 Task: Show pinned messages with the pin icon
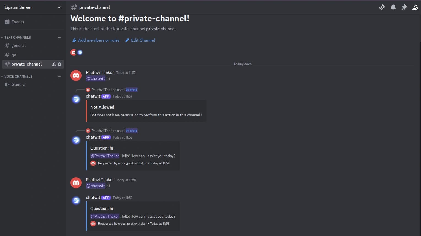[404, 7]
